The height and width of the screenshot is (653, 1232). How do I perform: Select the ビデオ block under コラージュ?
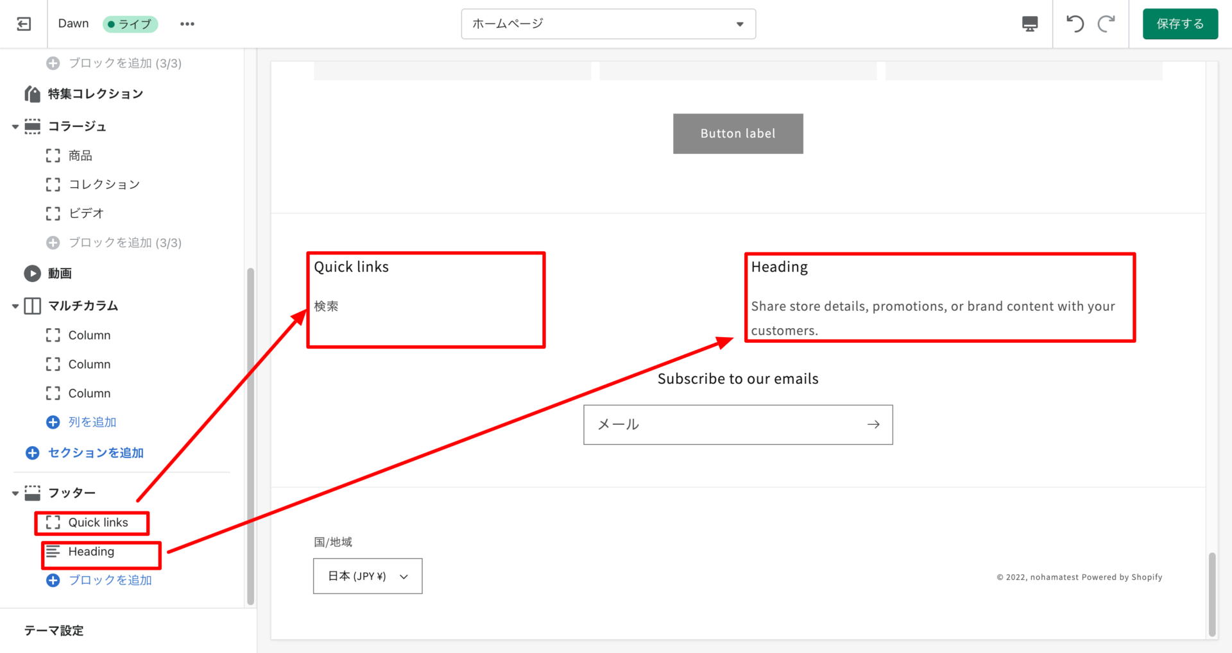pyautogui.click(x=86, y=213)
